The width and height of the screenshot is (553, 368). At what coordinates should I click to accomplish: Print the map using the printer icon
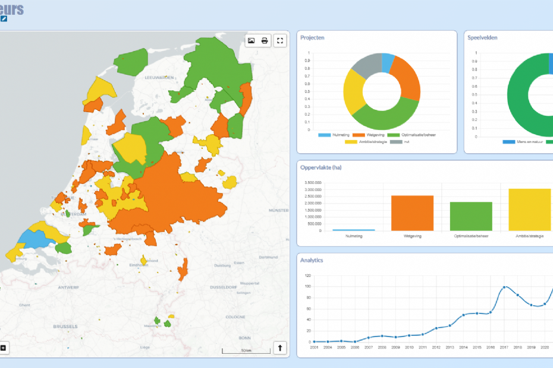[265, 40]
